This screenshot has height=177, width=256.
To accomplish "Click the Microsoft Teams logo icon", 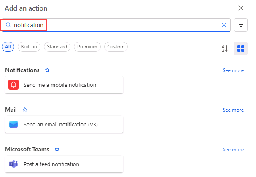I will [x=13, y=164].
